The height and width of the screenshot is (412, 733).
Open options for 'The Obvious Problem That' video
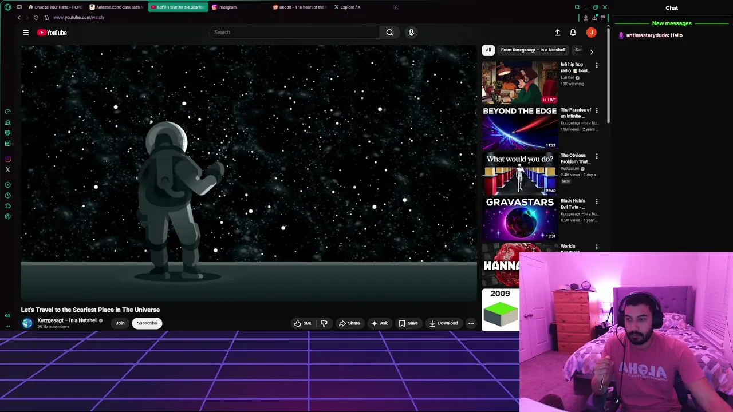click(597, 156)
